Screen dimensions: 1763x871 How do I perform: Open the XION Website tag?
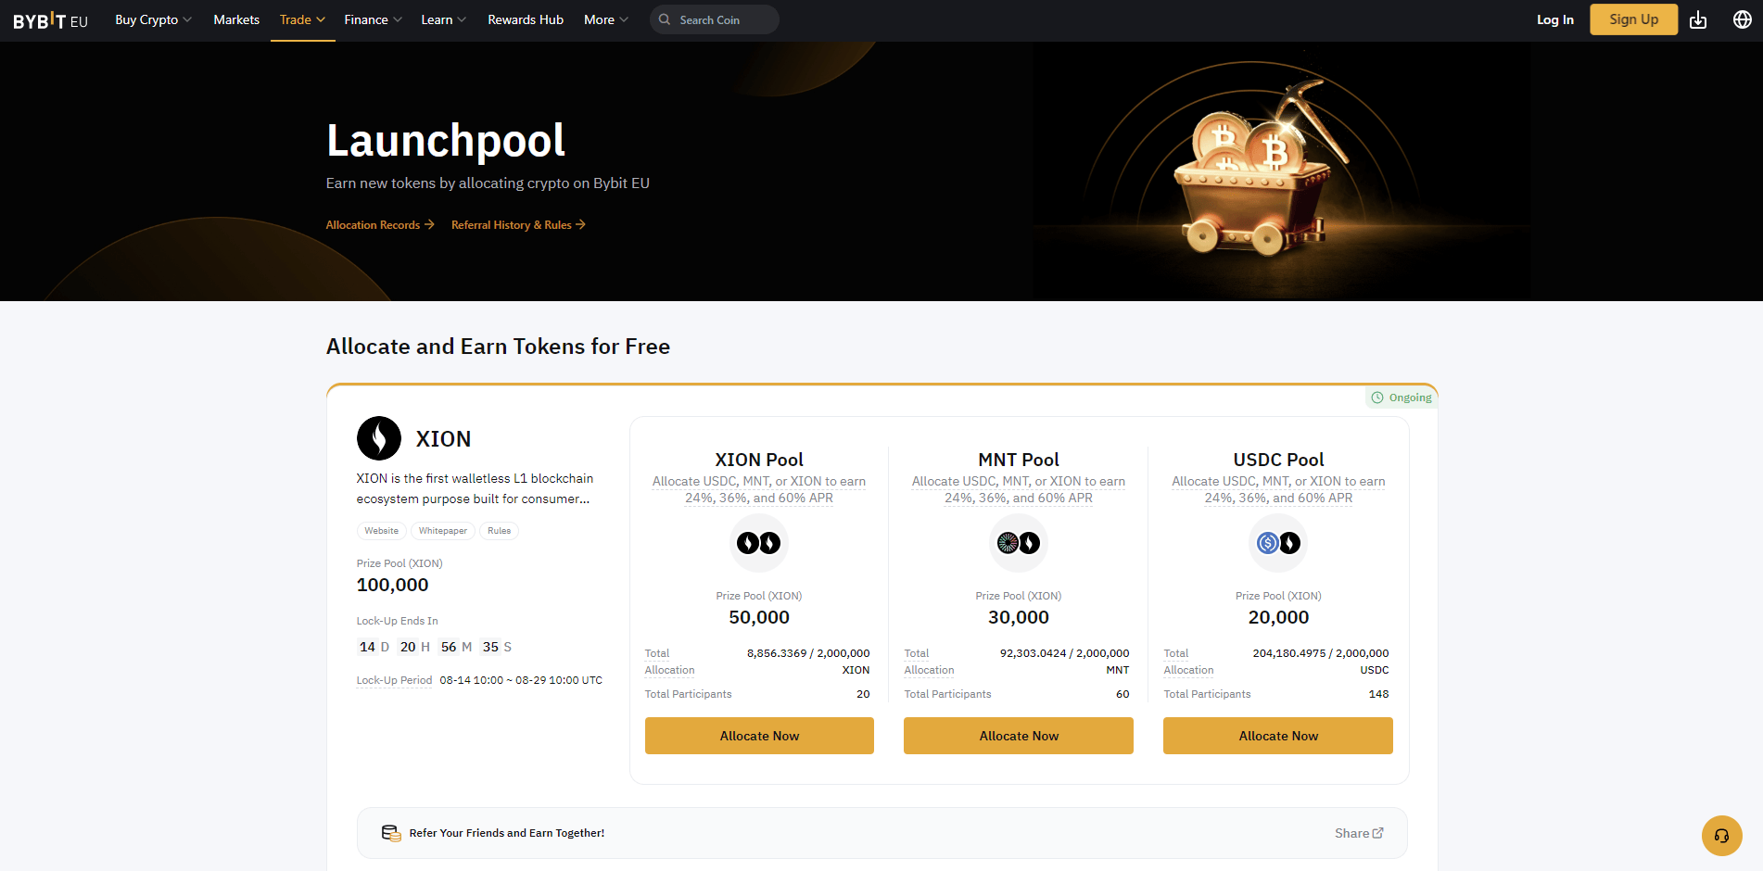click(382, 531)
